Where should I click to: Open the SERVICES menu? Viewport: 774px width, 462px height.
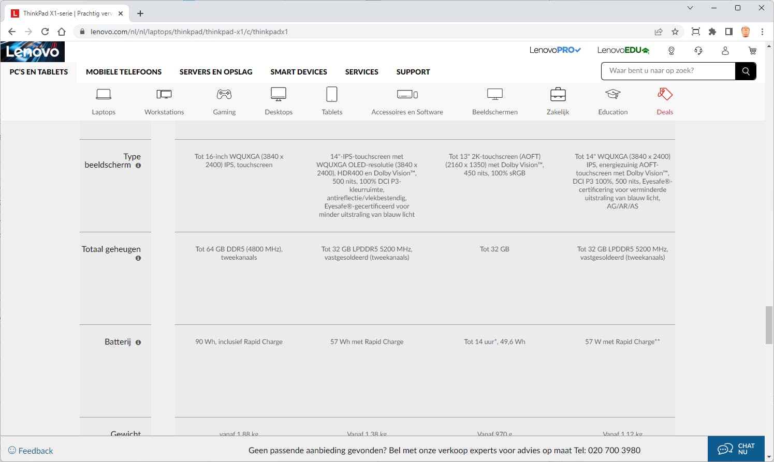coord(362,72)
